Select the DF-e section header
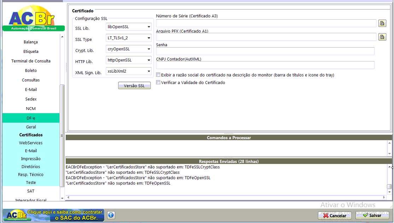This screenshot has height=223, width=394. point(31,118)
